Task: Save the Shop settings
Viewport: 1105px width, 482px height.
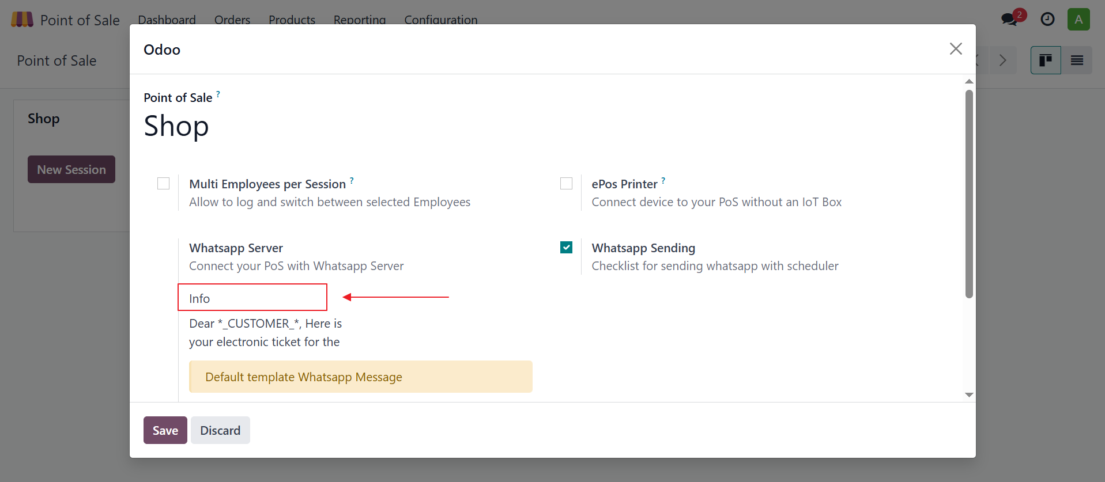Action: (165, 430)
